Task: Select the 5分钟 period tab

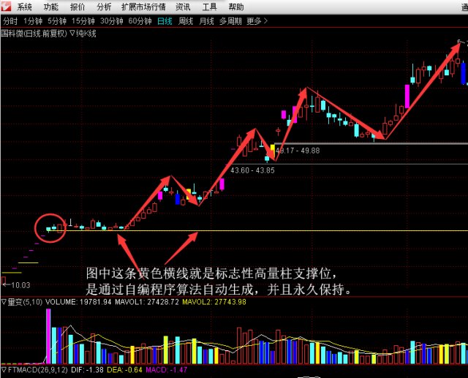Action: [57, 21]
